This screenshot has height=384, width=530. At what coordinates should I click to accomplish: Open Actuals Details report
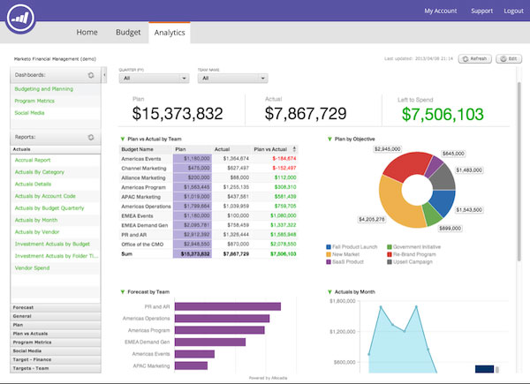click(x=34, y=184)
